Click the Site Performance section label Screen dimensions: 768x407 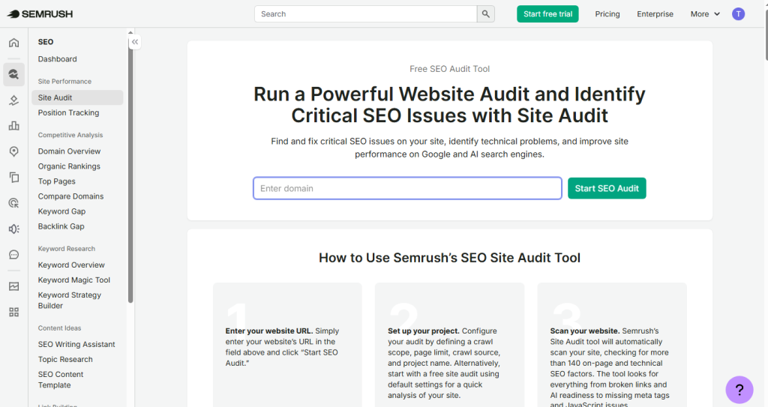coord(64,81)
